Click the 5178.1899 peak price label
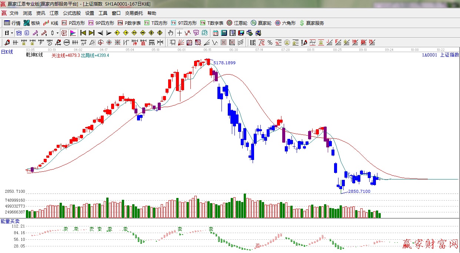Viewport: 460px width, 253px height. pyautogui.click(x=224, y=63)
